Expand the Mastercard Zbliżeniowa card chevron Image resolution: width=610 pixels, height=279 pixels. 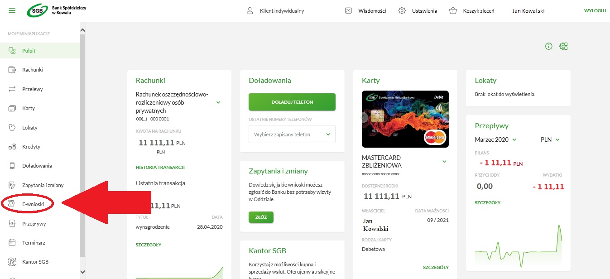444,162
